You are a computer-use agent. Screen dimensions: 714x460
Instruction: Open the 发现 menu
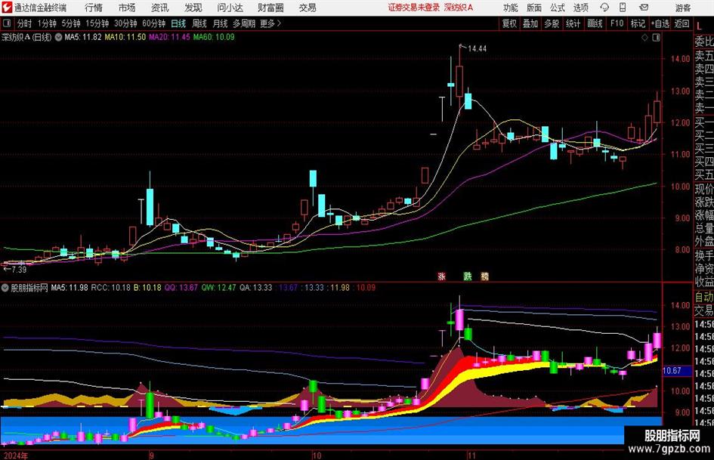point(193,8)
